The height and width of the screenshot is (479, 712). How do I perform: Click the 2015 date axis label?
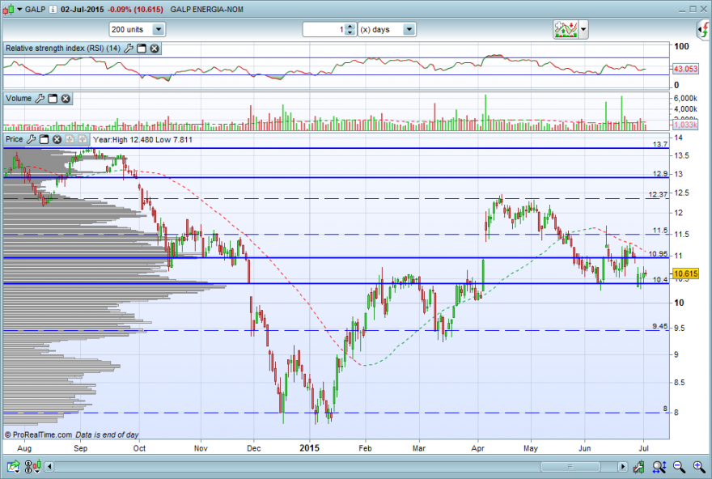click(x=309, y=448)
